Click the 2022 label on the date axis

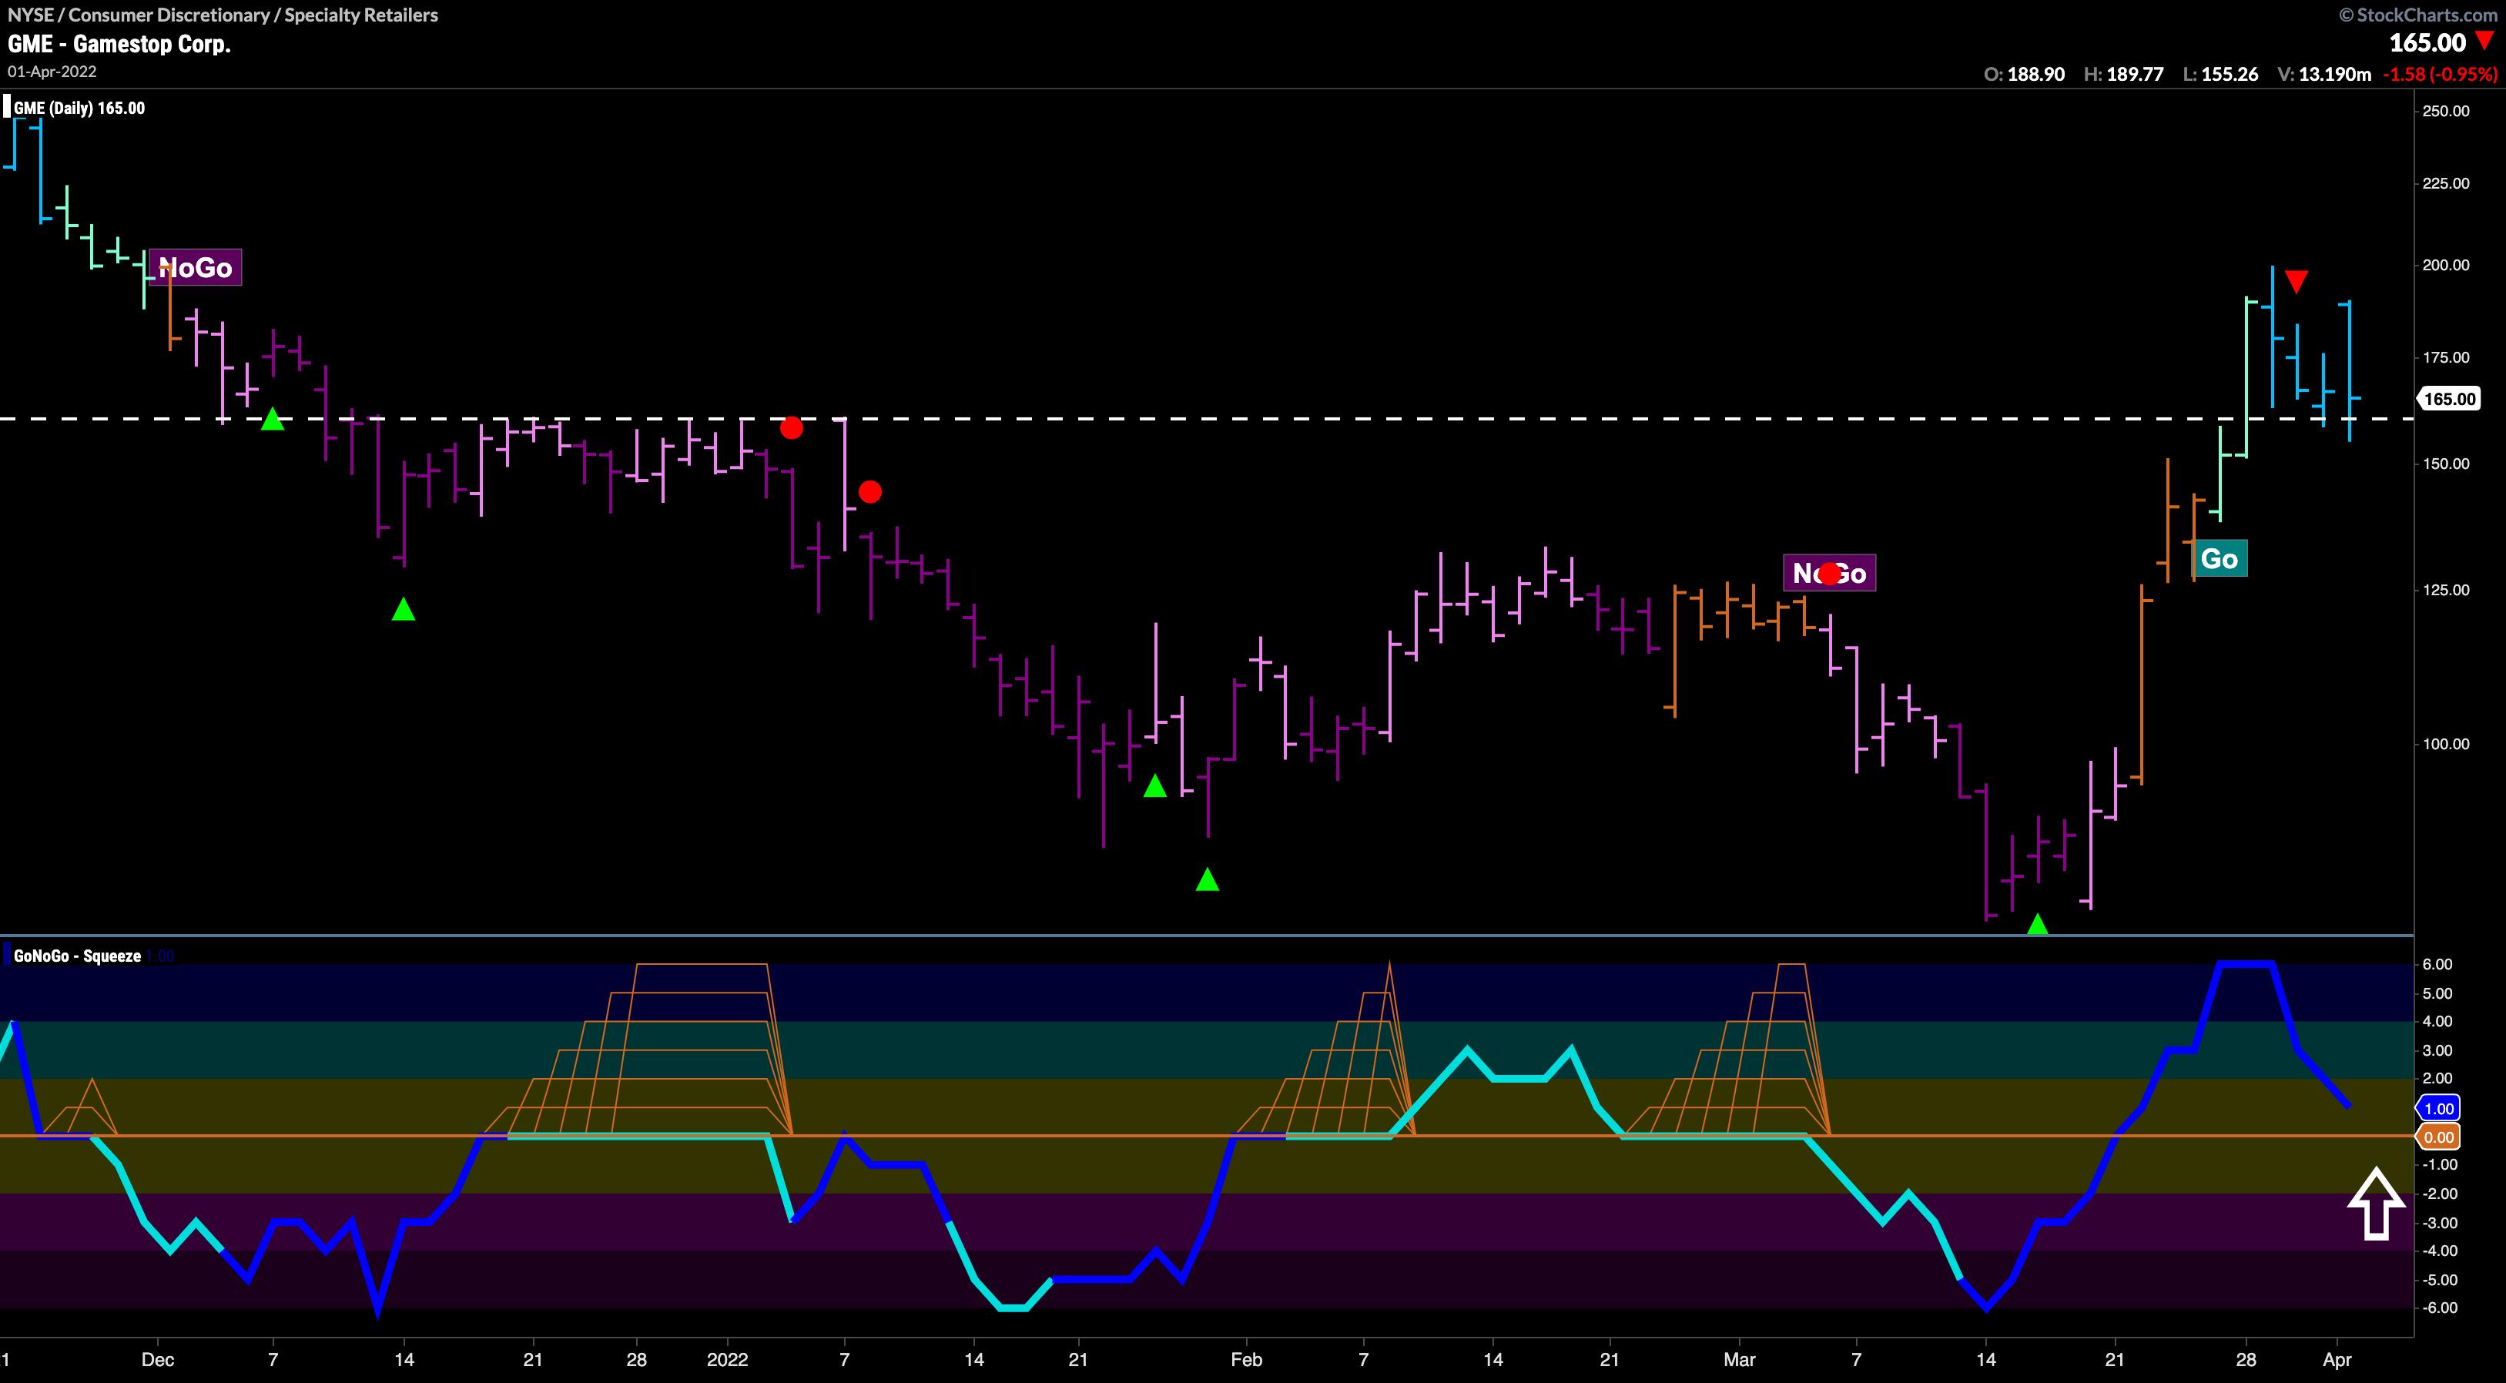click(x=728, y=1358)
